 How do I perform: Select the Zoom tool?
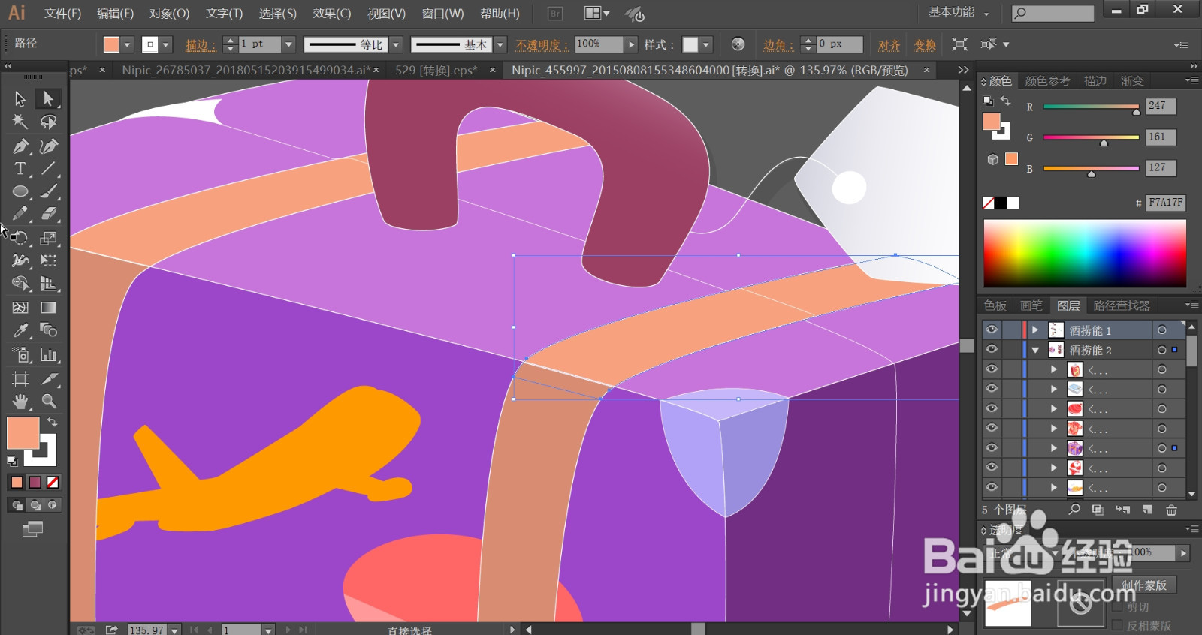coord(49,401)
